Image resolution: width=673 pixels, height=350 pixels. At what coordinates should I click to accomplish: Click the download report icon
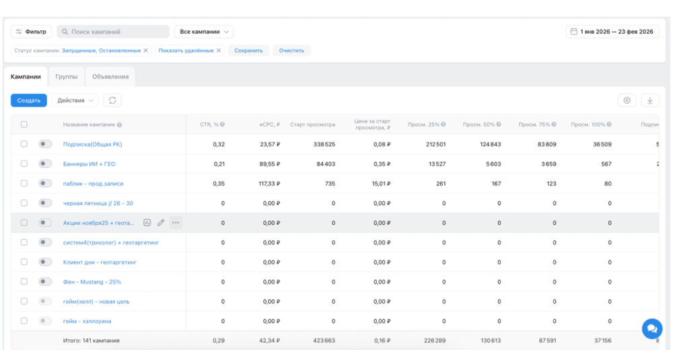[x=650, y=100]
